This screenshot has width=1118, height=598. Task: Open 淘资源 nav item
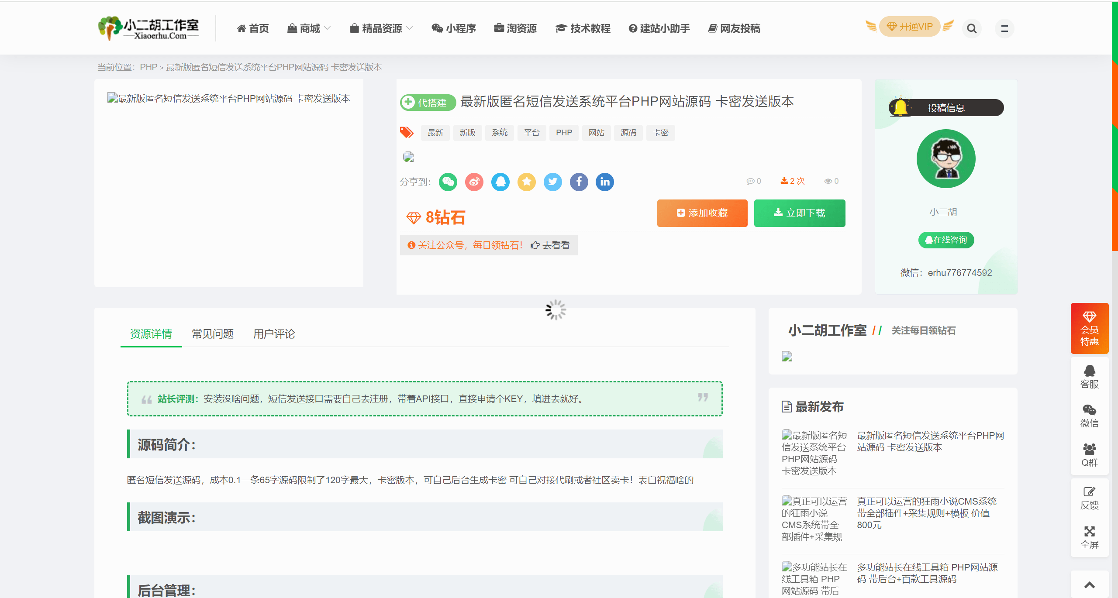515,28
